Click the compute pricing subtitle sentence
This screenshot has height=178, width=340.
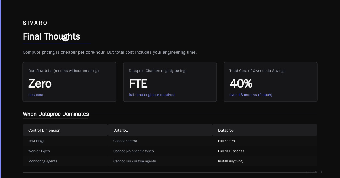point(110,52)
